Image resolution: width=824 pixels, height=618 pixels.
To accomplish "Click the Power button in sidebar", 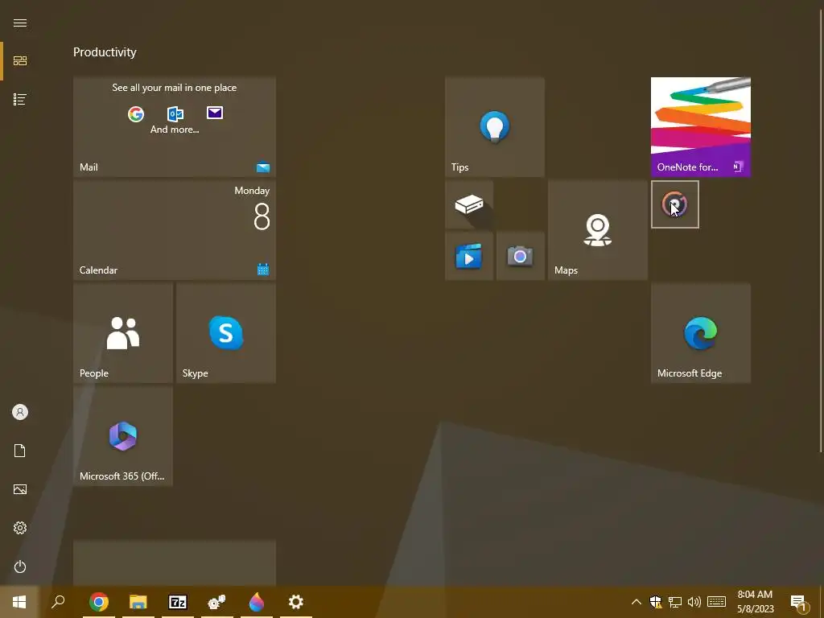I will pyautogui.click(x=20, y=566).
